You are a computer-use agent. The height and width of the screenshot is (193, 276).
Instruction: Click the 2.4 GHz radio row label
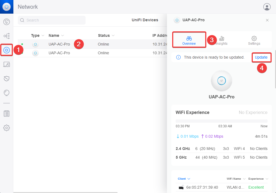183,149
